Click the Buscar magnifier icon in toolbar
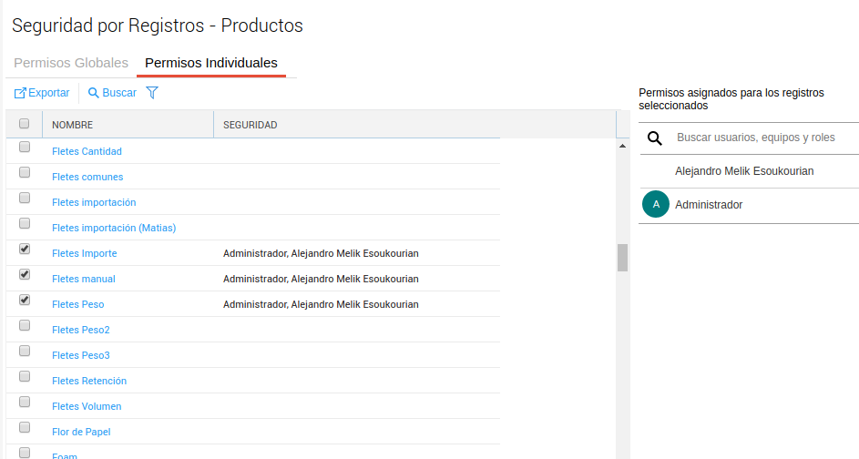This screenshot has height=459, width=859. [x=93, y=93]
